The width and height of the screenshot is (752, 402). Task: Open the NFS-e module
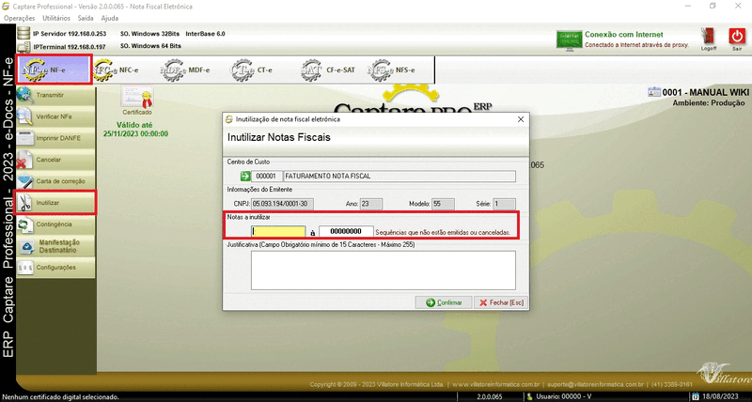(x=392, y=70)
